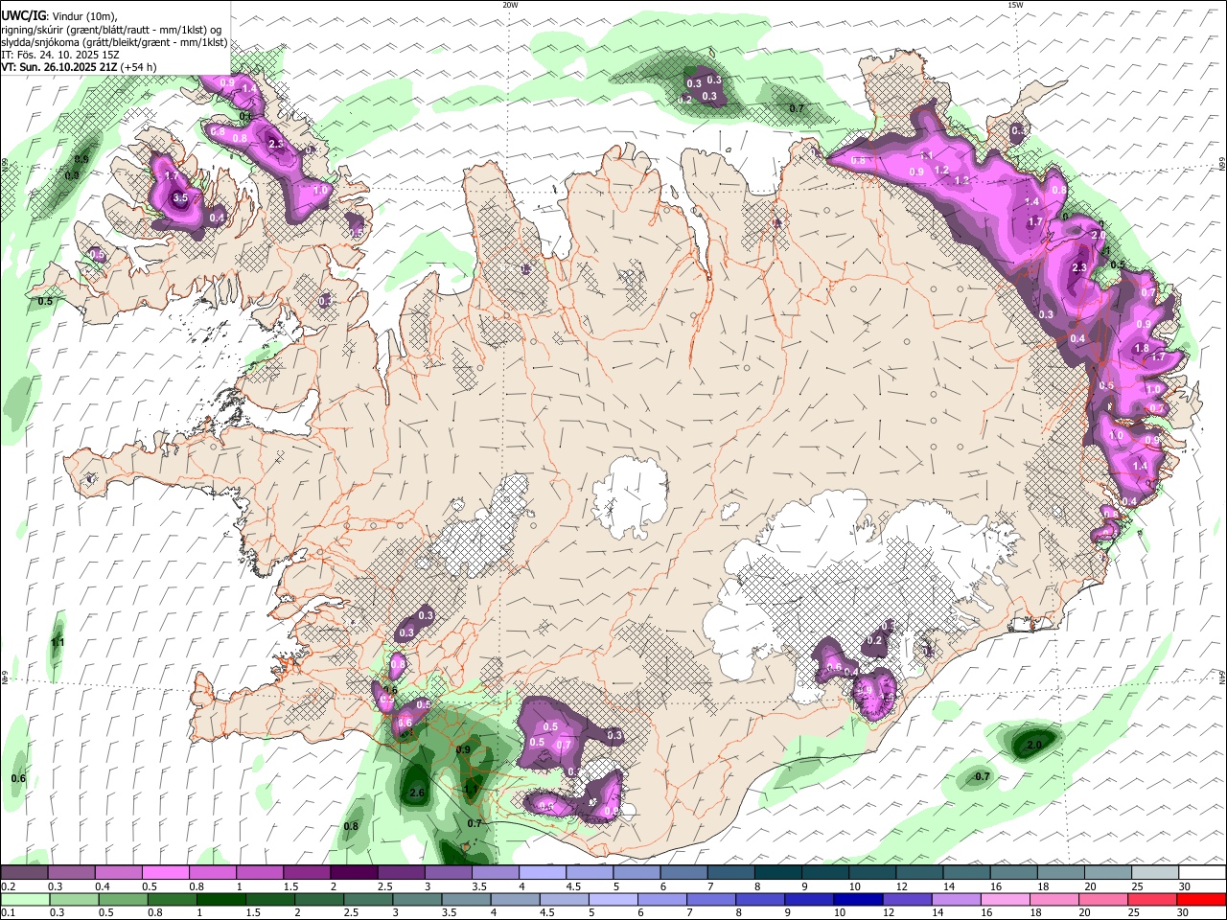Click the 1.1 rain value in western ocean
Screen dimensions: 1227x920
coord(58,643)
